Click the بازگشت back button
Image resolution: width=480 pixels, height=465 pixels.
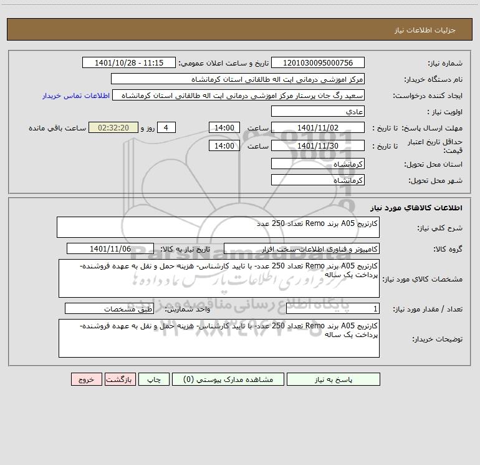120,379
